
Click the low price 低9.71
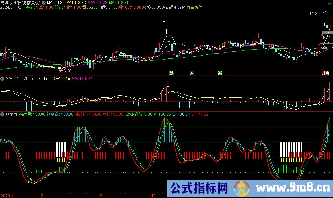[x=60, y=7]
